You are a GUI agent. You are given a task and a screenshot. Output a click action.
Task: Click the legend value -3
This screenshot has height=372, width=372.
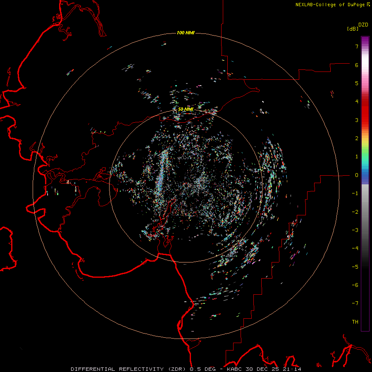click(355, 230)
